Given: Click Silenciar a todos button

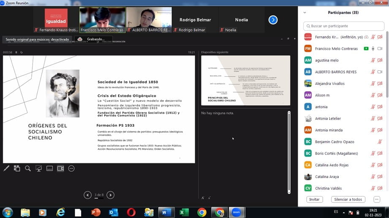Looking at the screenshot, I should tap(348, 199).
